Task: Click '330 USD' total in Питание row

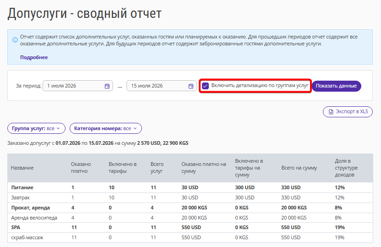Action: pos(291,187)
